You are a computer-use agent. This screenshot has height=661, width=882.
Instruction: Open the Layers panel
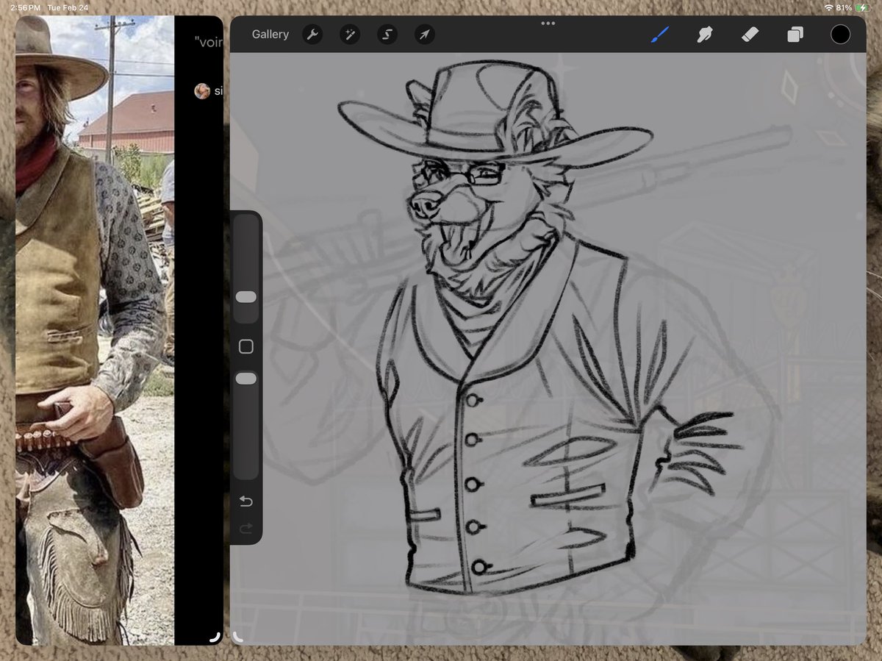[x=795, y=34]
